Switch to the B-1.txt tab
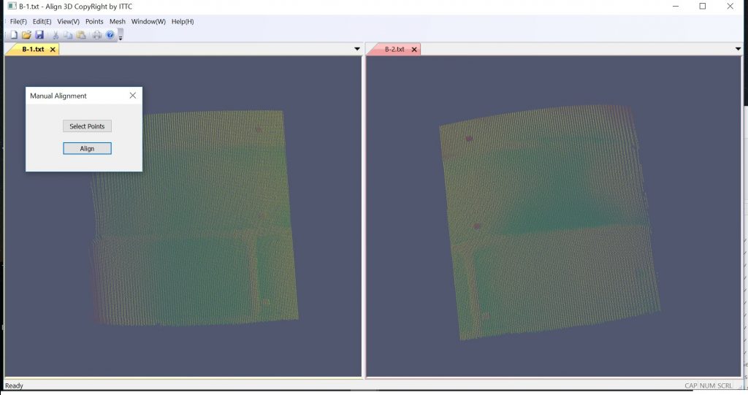The height and width of the screenshot is (395, 748). [x=33, y=49]
